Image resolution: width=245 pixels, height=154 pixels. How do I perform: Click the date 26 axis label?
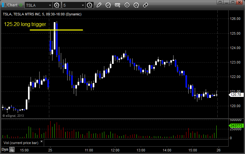tap(218, 150)
